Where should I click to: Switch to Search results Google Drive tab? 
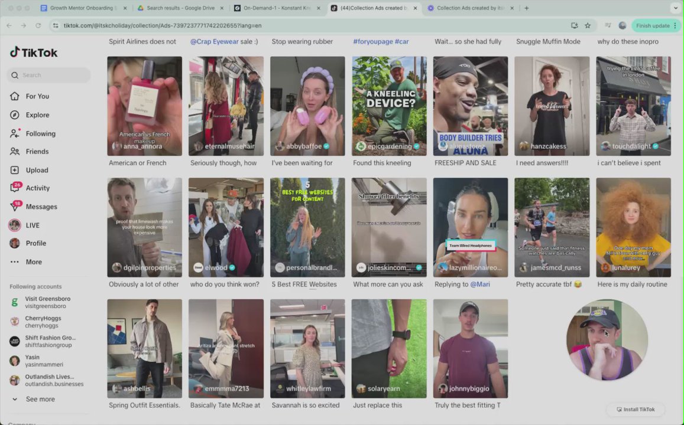tap(180, 8)
